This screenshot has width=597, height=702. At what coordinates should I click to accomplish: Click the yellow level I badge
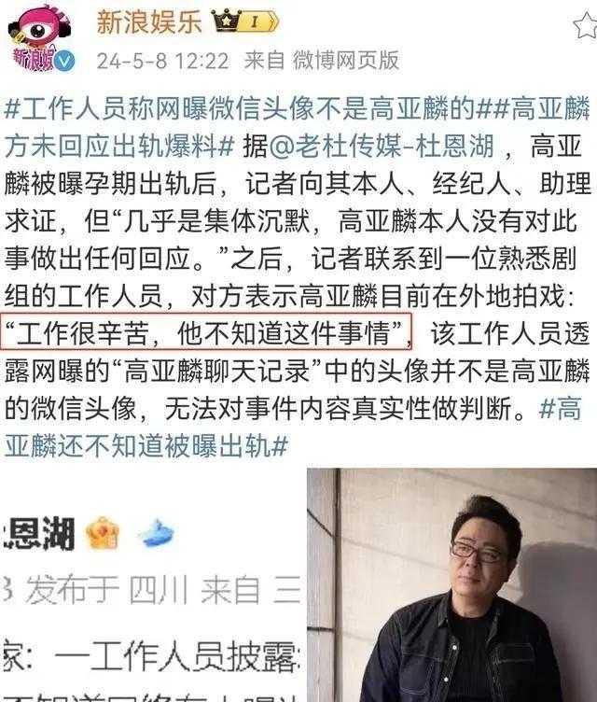point(256,21)
